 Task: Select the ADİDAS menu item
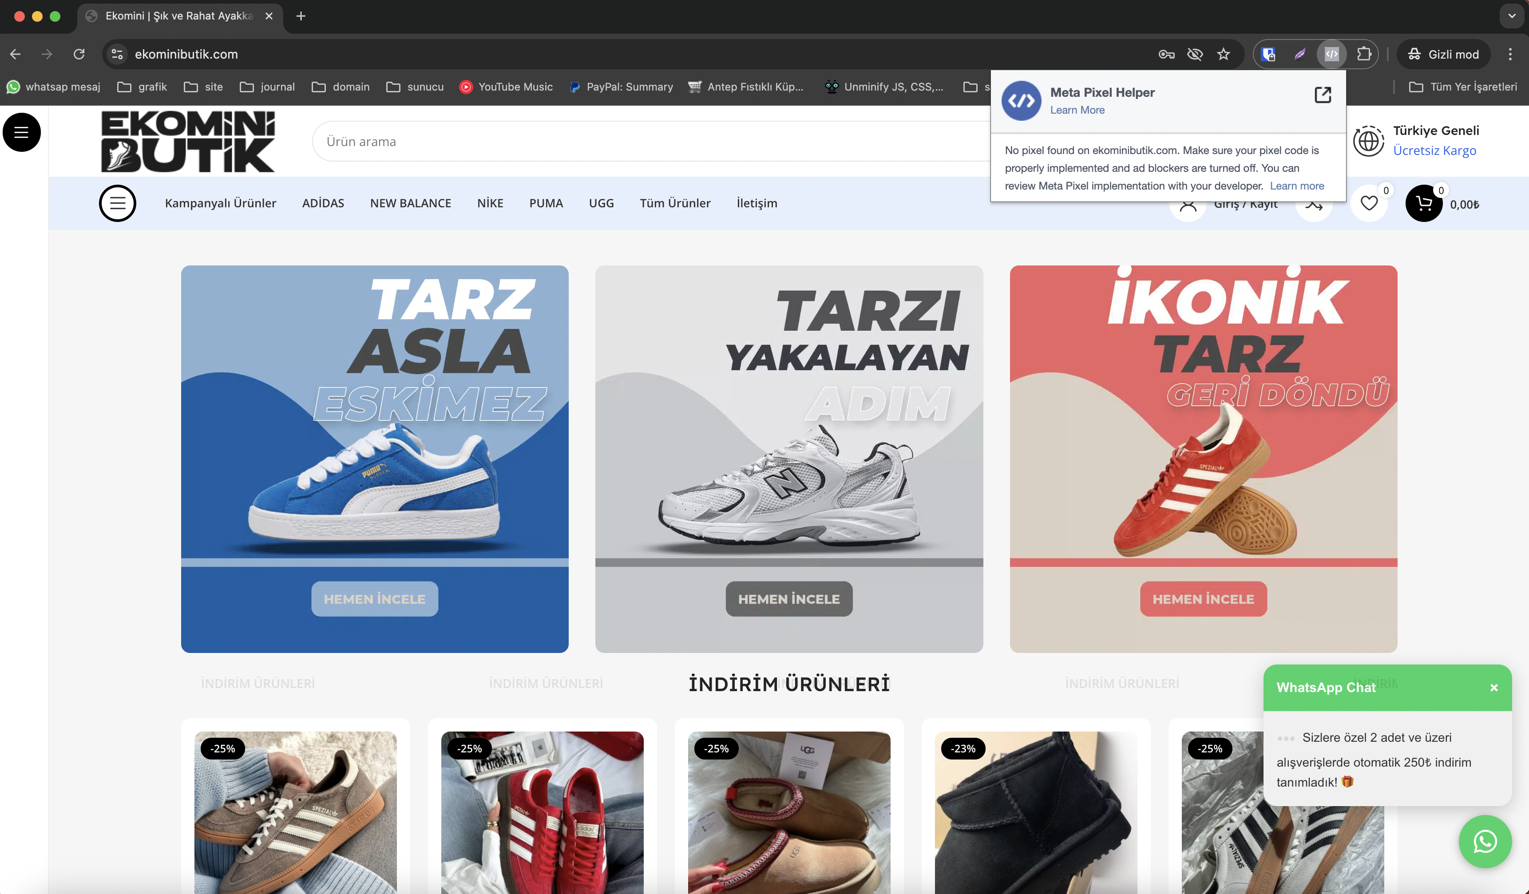[x=323, y=203]
